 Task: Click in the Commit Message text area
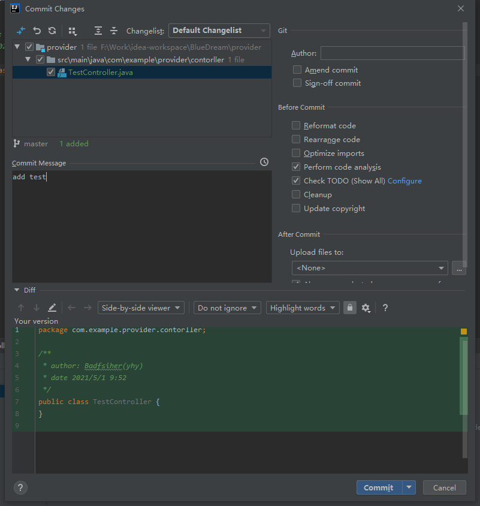(x=142, y=227)
